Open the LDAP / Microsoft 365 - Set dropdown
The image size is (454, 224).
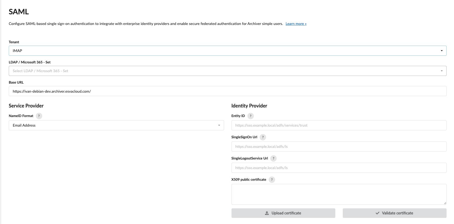click(228, 71)
